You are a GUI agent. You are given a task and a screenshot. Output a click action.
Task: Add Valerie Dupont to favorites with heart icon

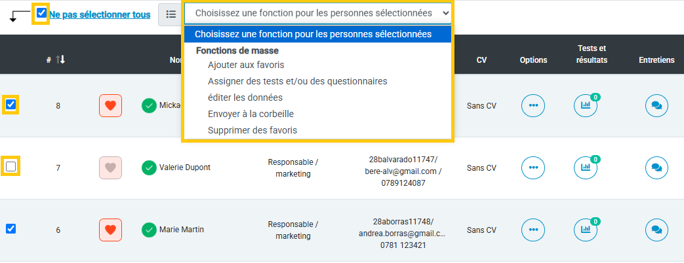pos(110,167)
